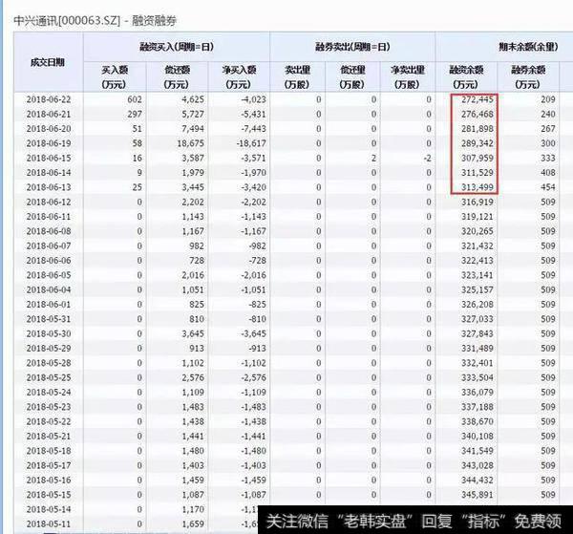The width and height of the screenshot is (573, 534).
Task: Click the 240 securities balance cell
Action: [x=548, y=114]
